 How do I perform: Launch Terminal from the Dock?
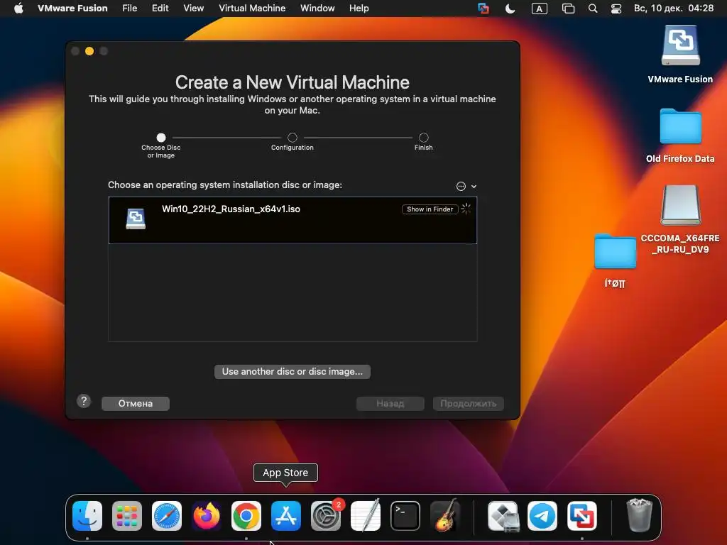click(405, 515)
